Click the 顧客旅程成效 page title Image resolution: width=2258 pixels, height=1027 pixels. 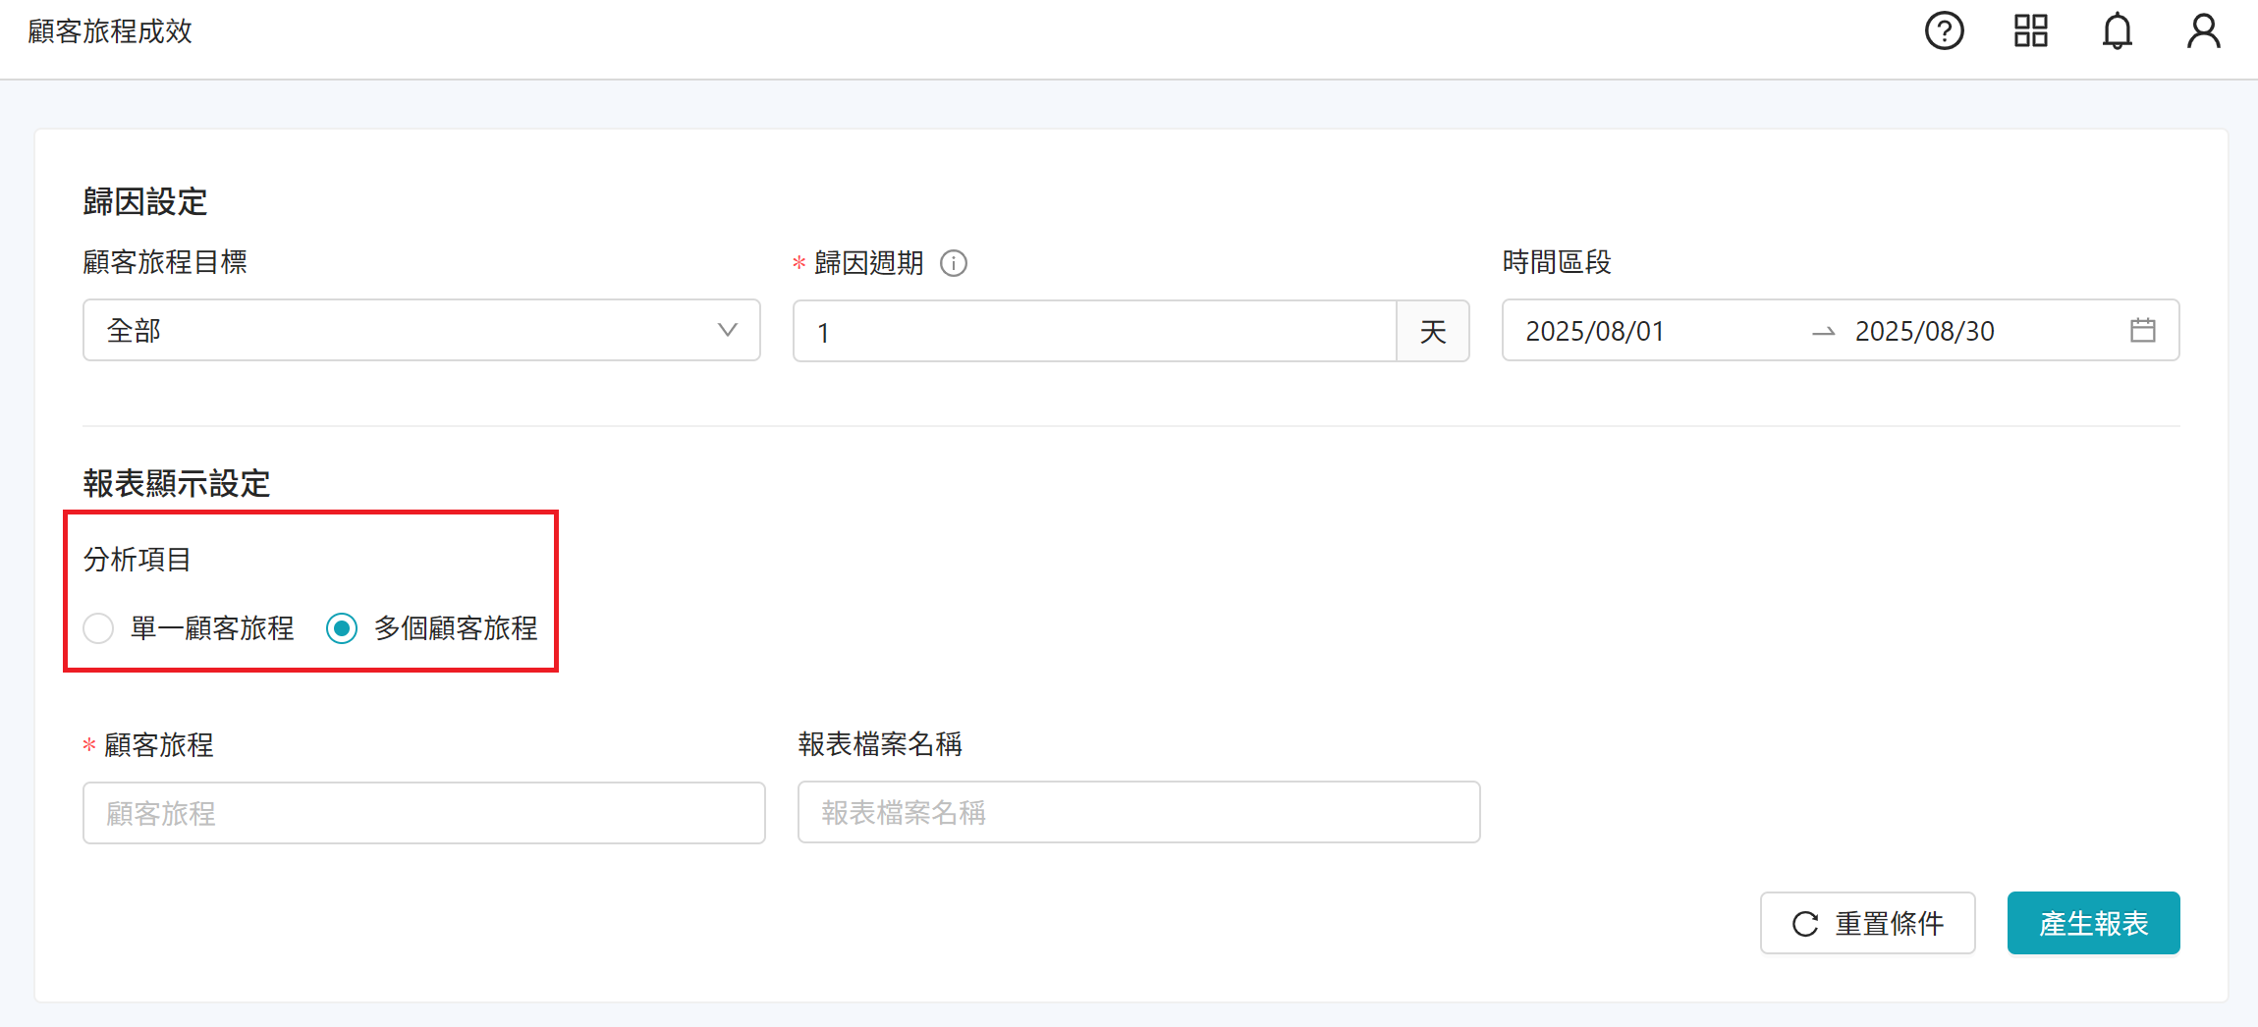tap(109, 30)
